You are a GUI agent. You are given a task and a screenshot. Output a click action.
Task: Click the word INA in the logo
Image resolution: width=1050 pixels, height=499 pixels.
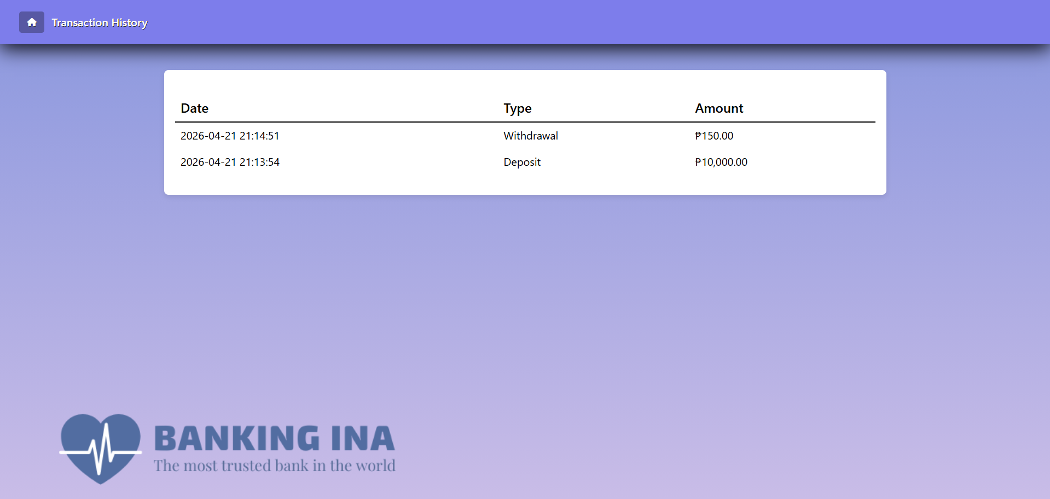pos(362,439)
